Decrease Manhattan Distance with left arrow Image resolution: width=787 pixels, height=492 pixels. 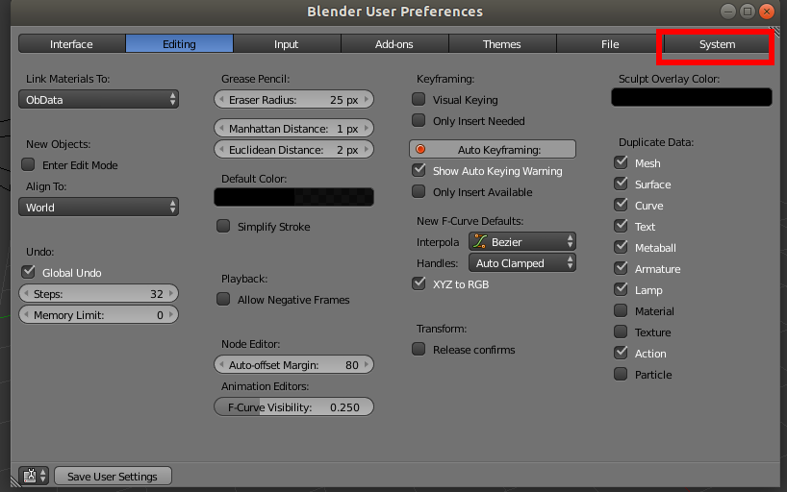221,129
